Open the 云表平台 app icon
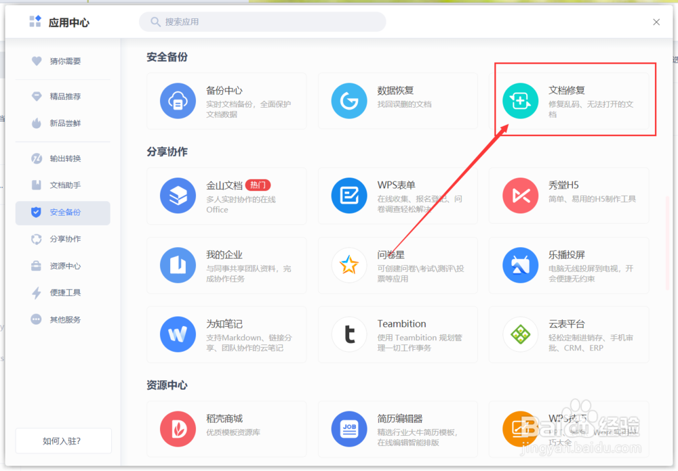The height and width of the screenshot is (471, 678). point(520,334)
